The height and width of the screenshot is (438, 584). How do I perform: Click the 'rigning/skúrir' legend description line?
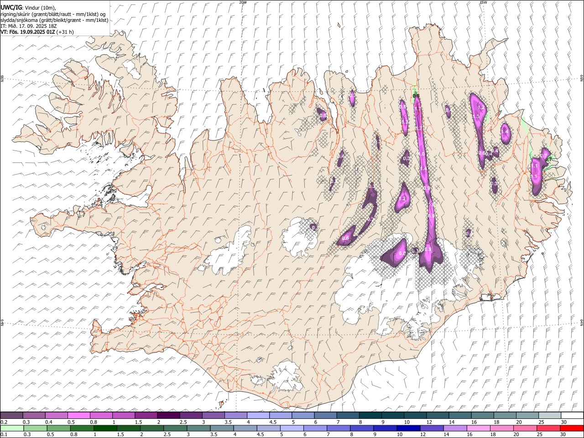coord(53,14)
